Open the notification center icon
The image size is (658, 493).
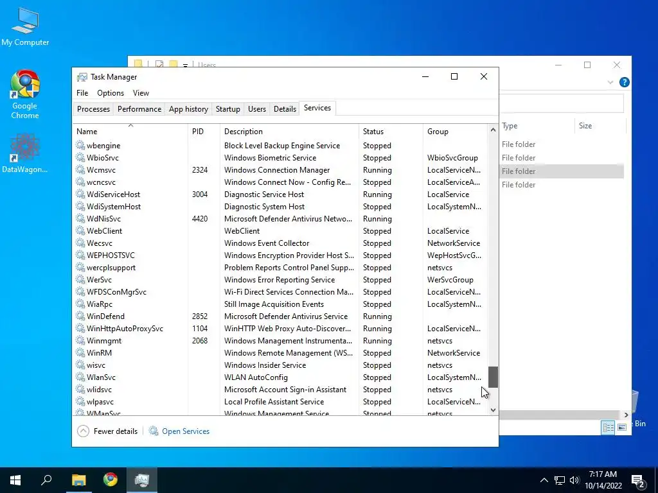[x=638, y=481]
